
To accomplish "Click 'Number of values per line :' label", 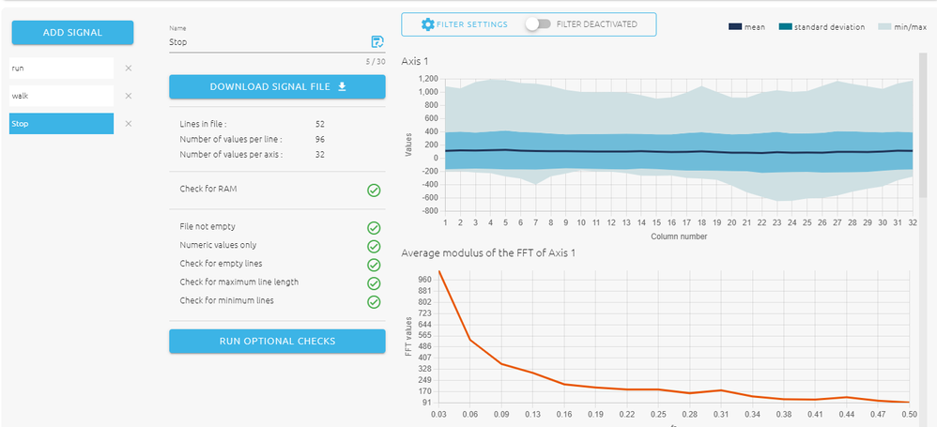I will [231, 139].
